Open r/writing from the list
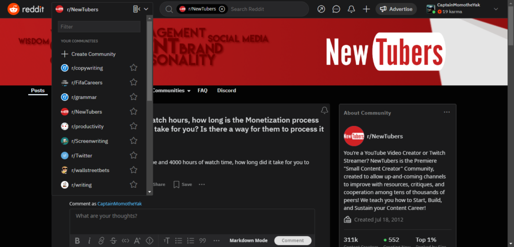 tap(82, 185)
